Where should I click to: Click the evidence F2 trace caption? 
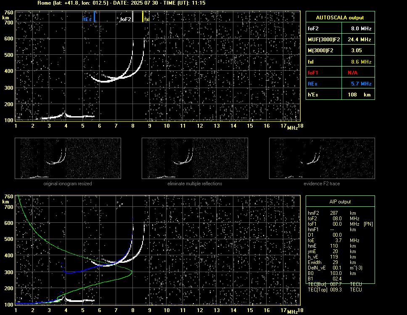[x=322, y=184]
